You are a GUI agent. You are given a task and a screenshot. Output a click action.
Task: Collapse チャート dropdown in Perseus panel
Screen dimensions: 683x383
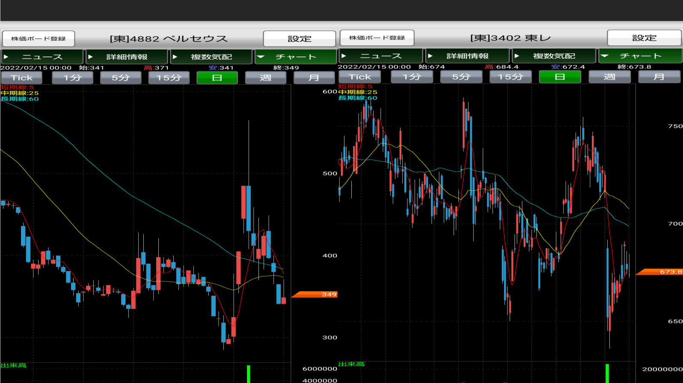[296, 57]
